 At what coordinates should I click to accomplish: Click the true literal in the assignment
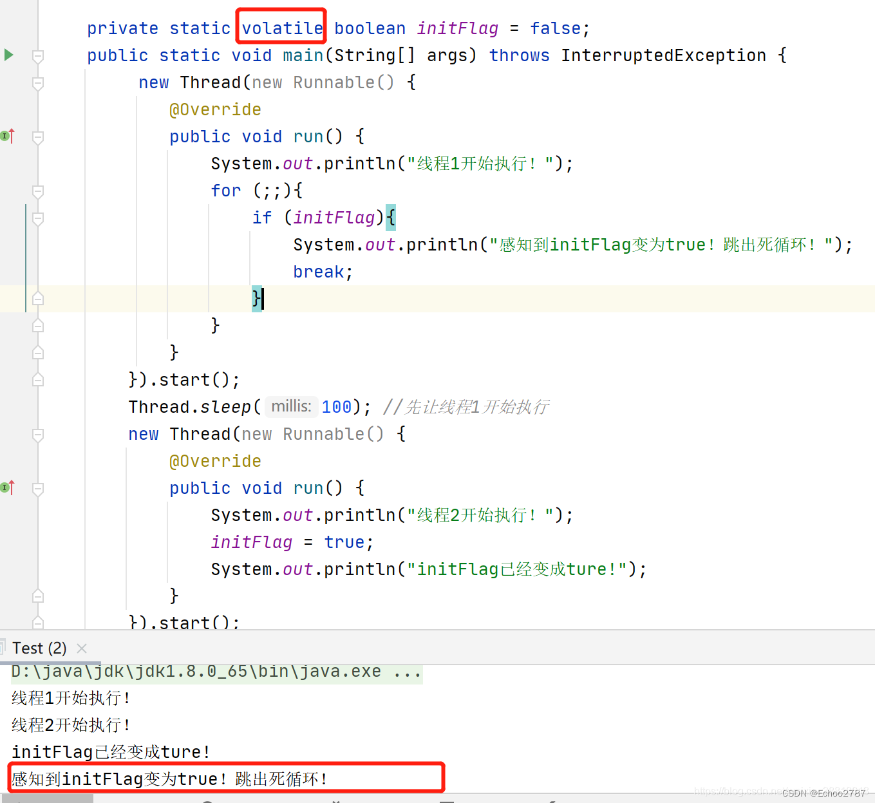click(344, 542)
